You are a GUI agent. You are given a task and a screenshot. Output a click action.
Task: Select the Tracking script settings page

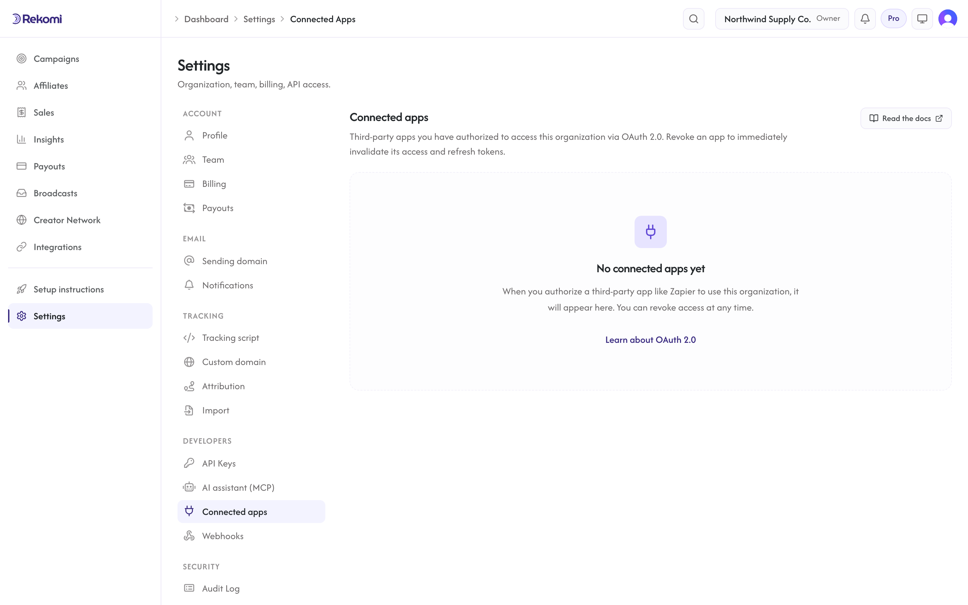251,338
